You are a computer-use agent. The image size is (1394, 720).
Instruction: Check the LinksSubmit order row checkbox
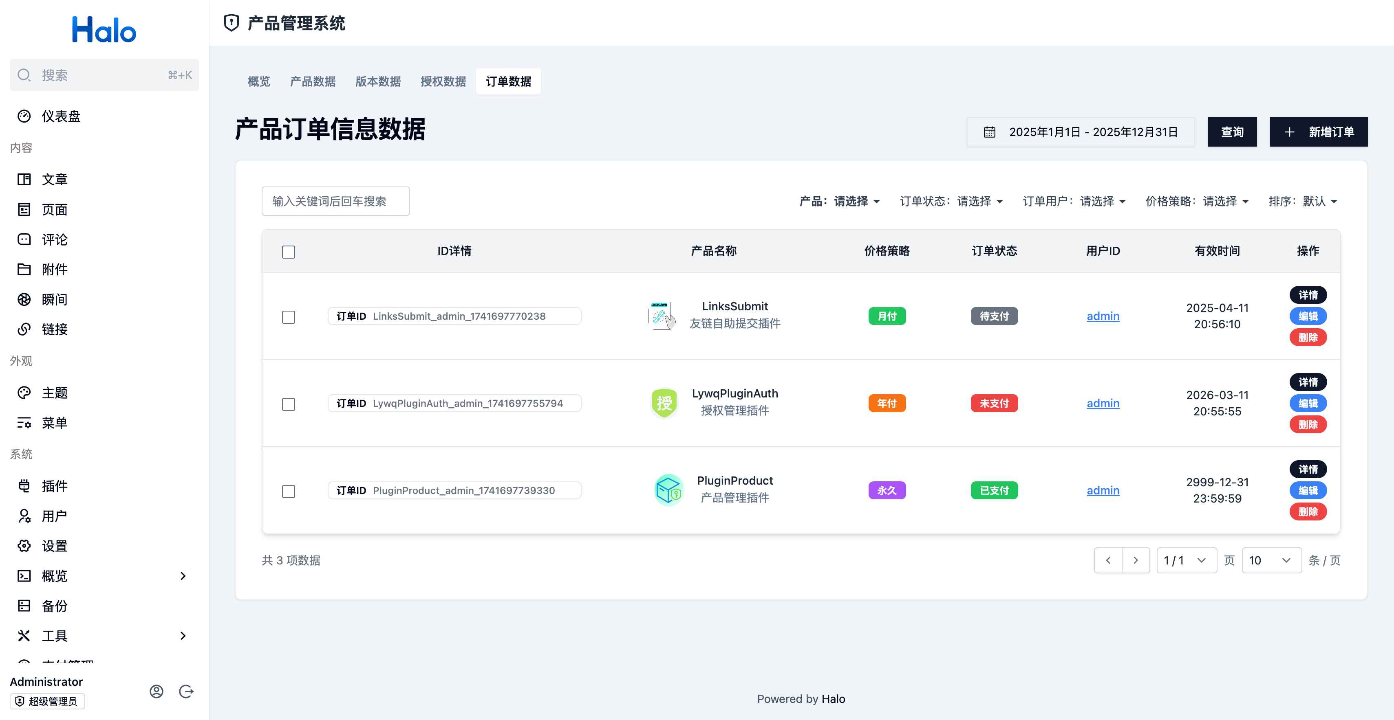click(289, 317)
